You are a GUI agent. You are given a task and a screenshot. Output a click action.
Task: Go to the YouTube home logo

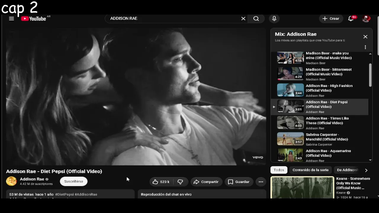pyautogui.click(x=33, y=19)
